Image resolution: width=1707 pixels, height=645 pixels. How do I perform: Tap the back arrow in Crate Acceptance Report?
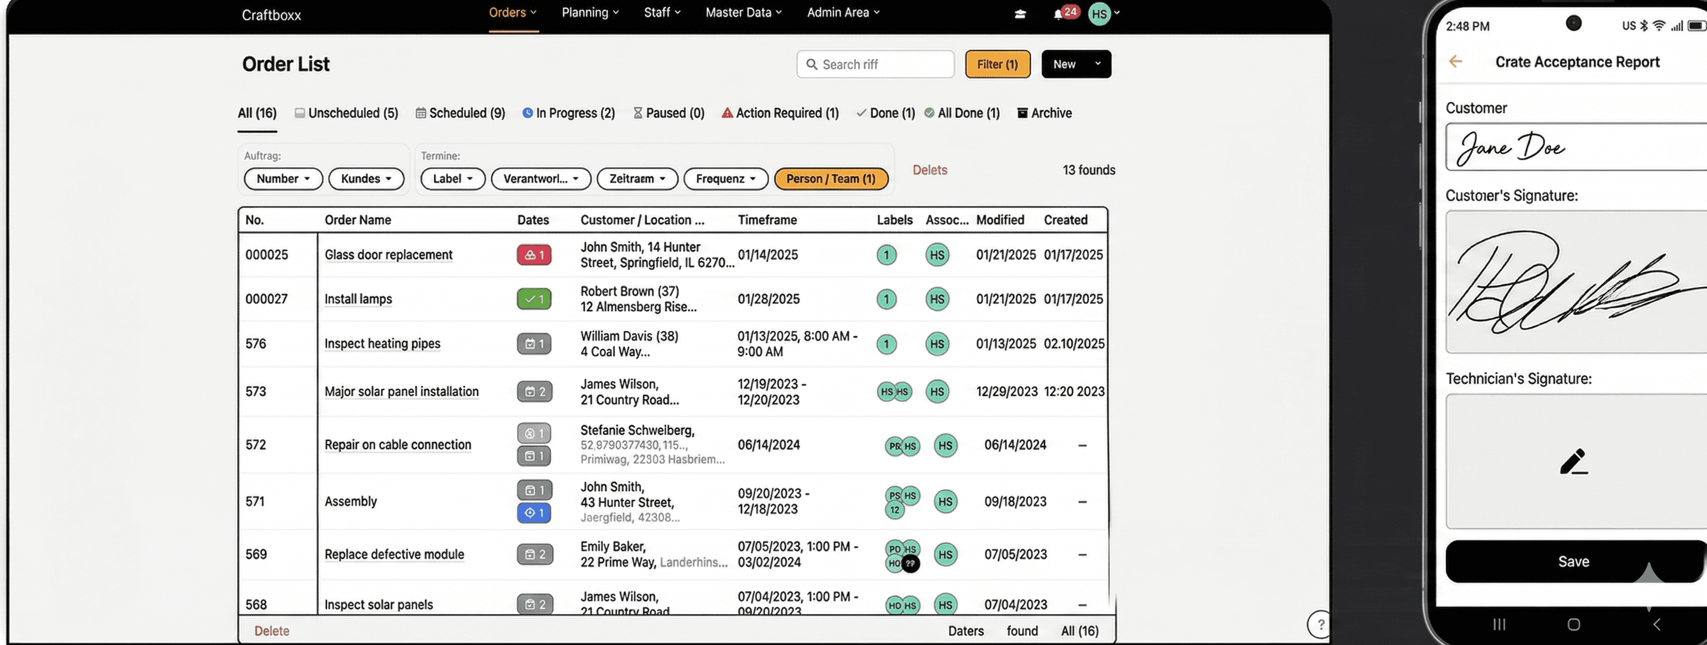click(1455, 62)
